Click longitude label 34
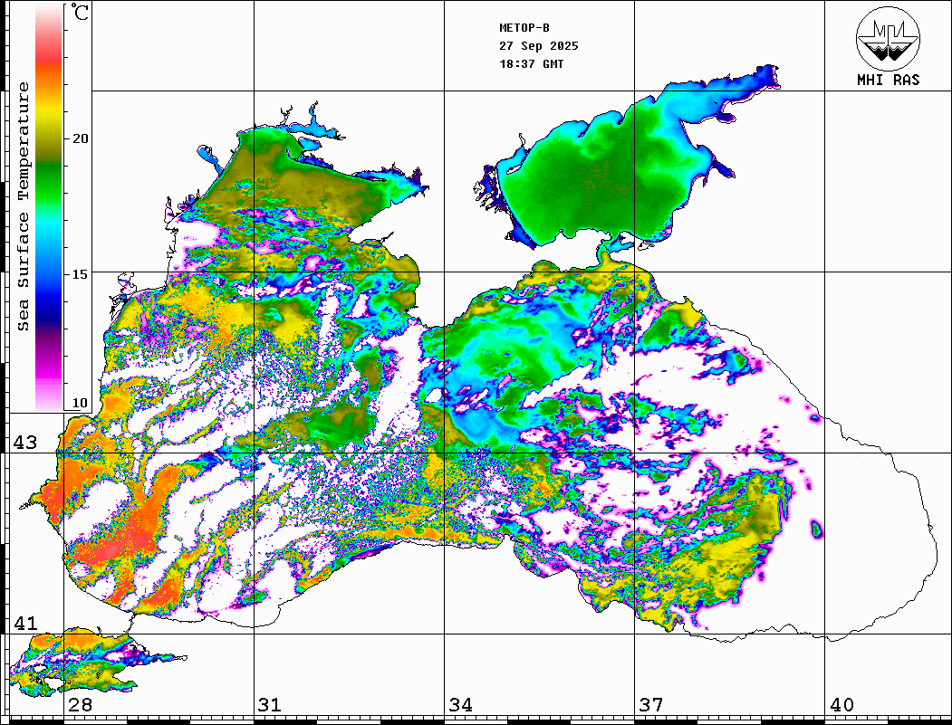This screenshot has width=952, height=725. [x=460, y=705]
